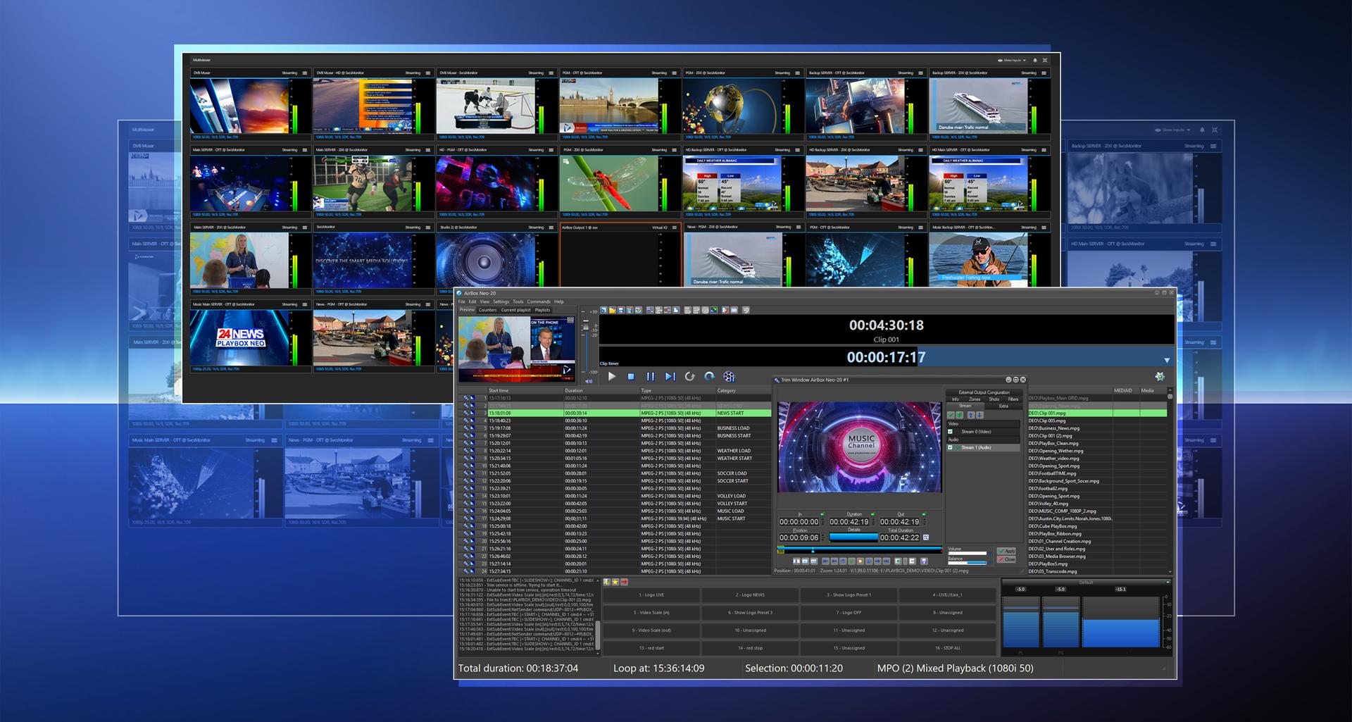The height and width of the screenshot is (722, 1352).
Task: Switch to the Counters tab
Action: (487, 310)
